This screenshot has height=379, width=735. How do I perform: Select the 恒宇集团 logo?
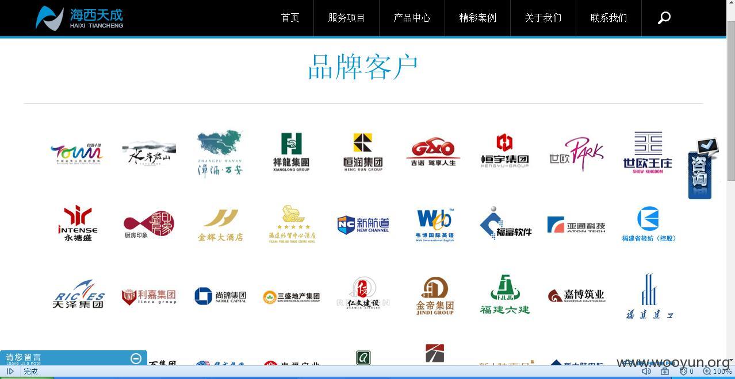tap(504, 152)
